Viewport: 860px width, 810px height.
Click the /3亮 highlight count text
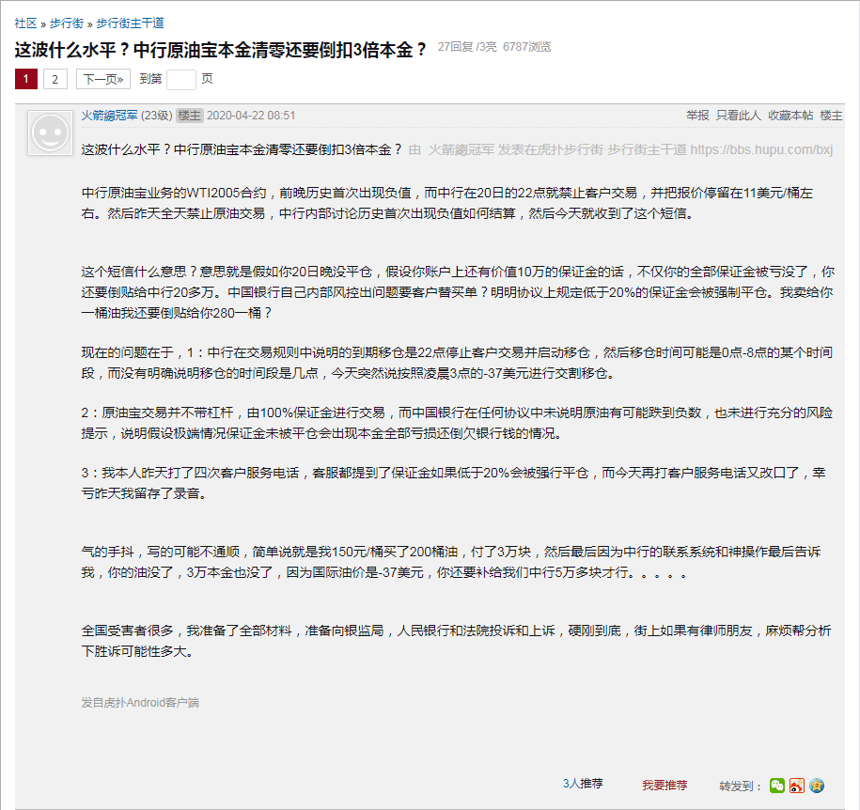[x=487, y=47]
